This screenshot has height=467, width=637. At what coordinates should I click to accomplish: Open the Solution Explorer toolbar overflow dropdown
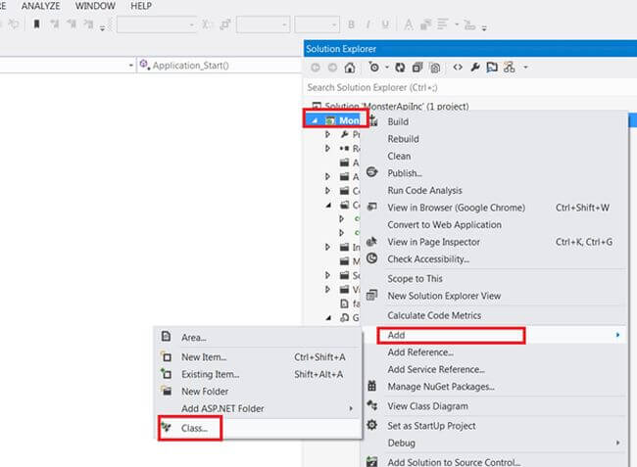click(x=525, y=68)
